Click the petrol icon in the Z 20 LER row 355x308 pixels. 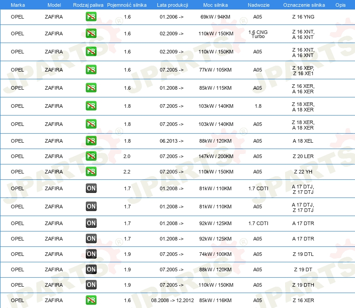(x=91, y=156)
